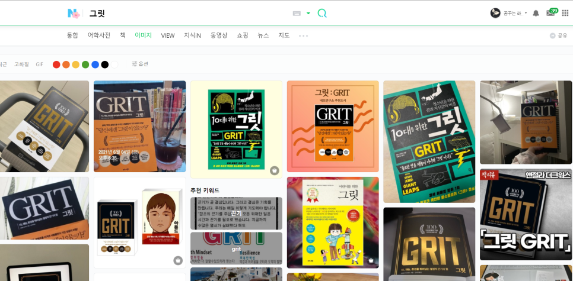Select the 끈기 recommended keyword tile

click(237, 213)
